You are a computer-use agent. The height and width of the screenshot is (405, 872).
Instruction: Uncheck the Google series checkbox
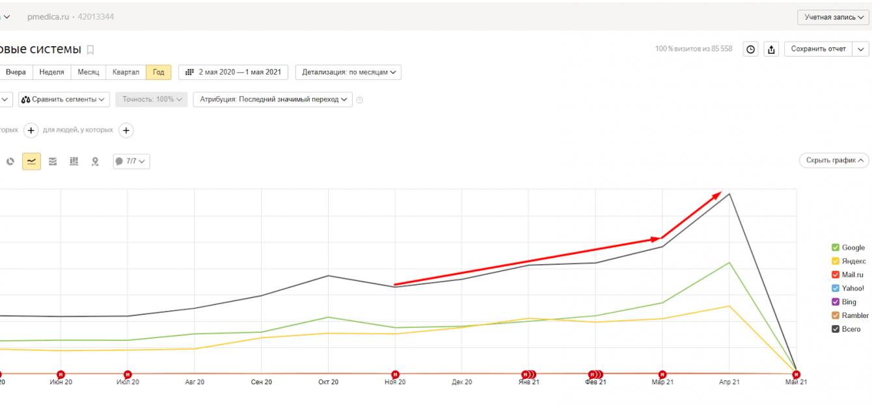click(x=836, y=248)
